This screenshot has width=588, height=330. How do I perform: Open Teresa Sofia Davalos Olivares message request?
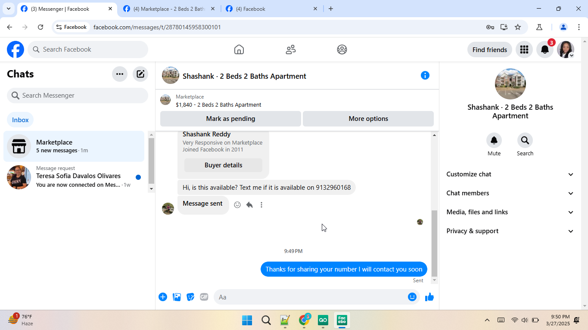[x=74, y=177]
